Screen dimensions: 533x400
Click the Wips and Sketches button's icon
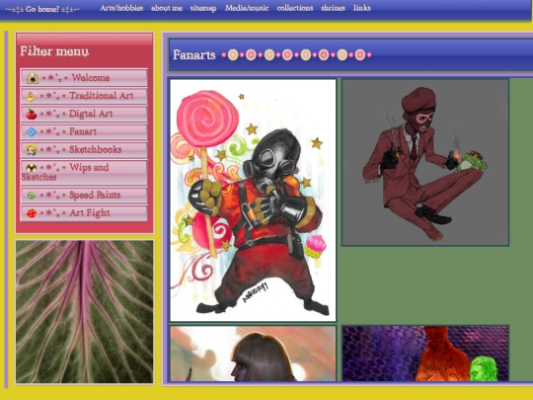tap(32, 167)
